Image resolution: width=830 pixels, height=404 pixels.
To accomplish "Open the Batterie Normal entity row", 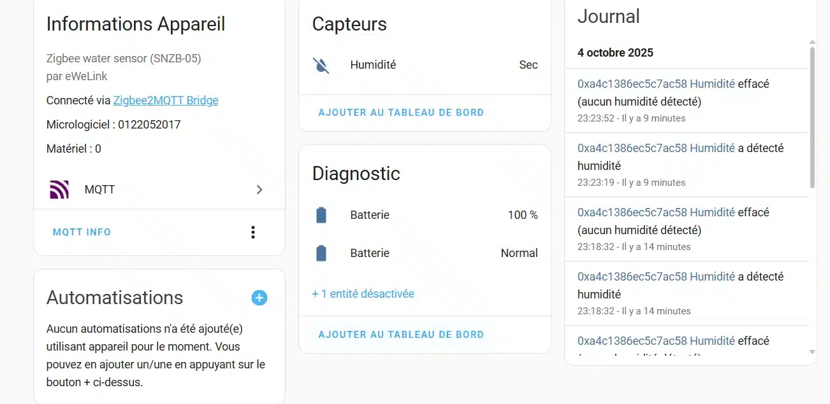I will tap(425, 253).
